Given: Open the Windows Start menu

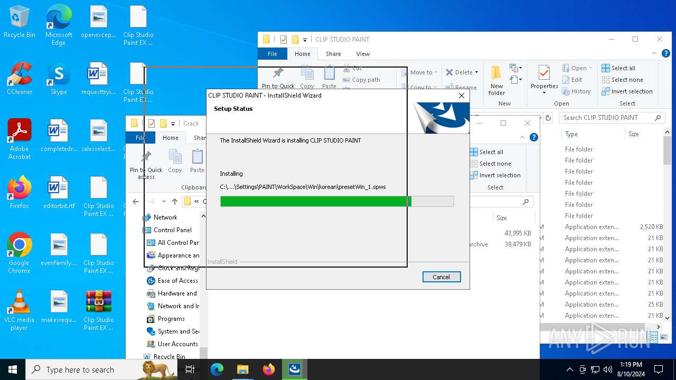Looking at the screenshot, I should tap(13, 369).
